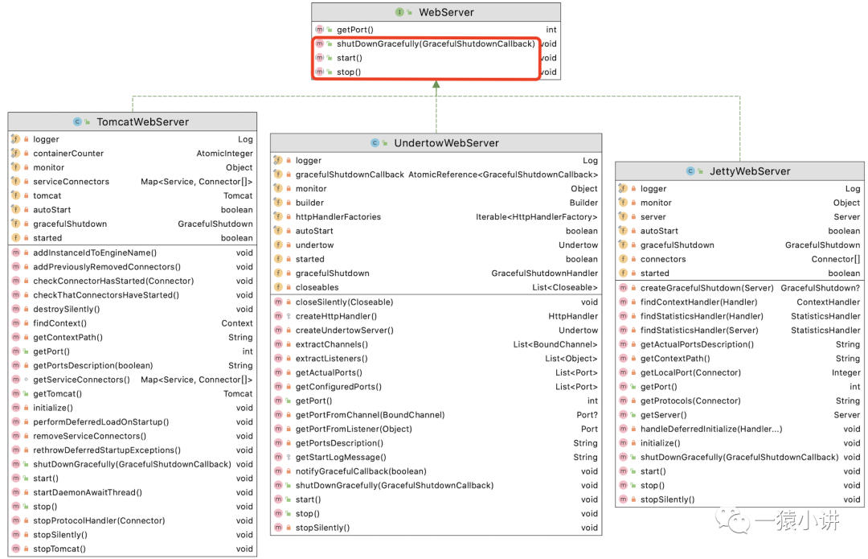Image resolution: width=868 pixels, height=559 pixels.
Task: Select Tomcat monitor field row
Action: point(133,167)
